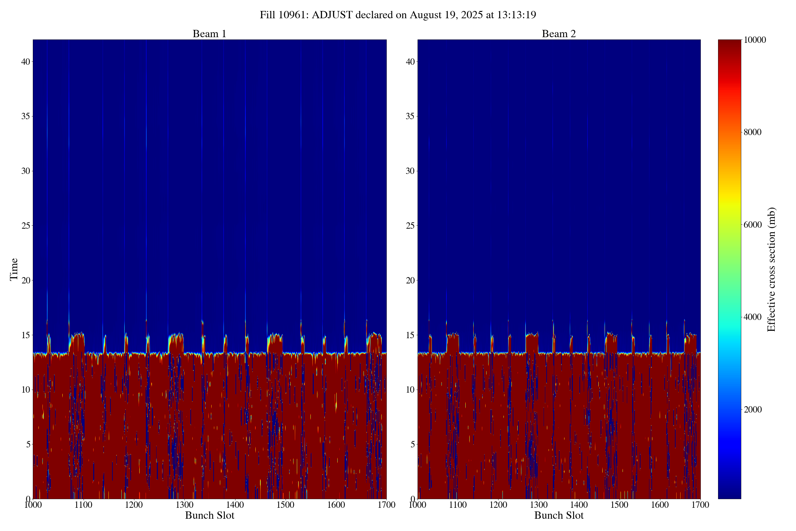The height and width of the screenshot is (531, 796).
Task: Click the Beam 1 plot title
Action: [x=209, y=34]
